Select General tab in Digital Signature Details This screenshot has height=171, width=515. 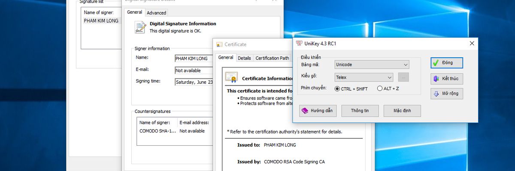[135, 12]
